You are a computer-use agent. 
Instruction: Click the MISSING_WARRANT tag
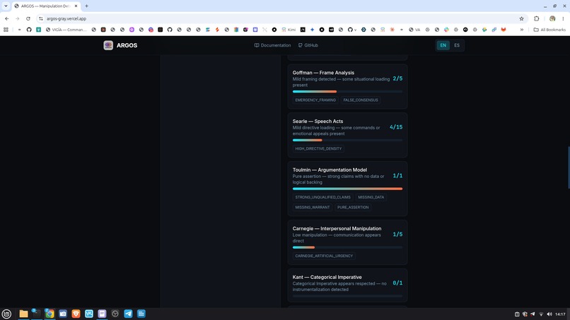click(x=313, y=208)
